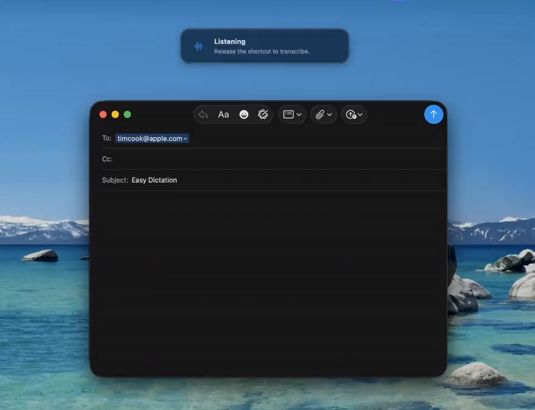Minimize the compose window with yellow button
This screenshot has width=535, height=410.
tap(116, 114)
